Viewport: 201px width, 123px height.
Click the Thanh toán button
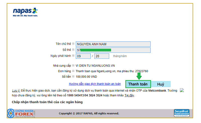coord(138,84)
